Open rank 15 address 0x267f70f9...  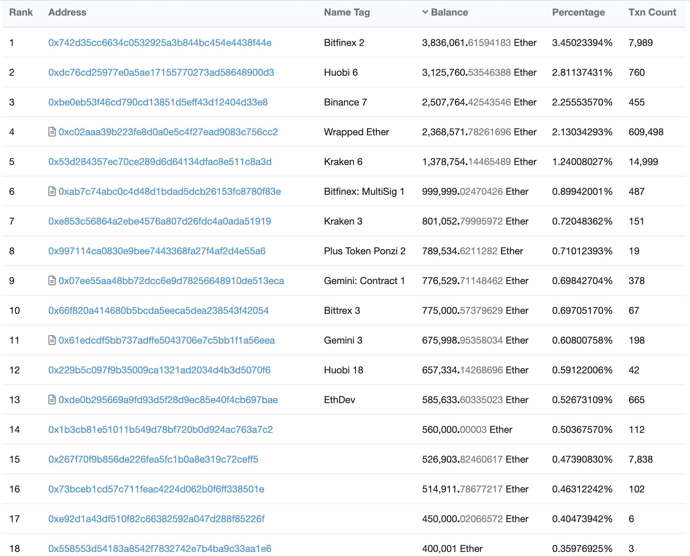153,459
